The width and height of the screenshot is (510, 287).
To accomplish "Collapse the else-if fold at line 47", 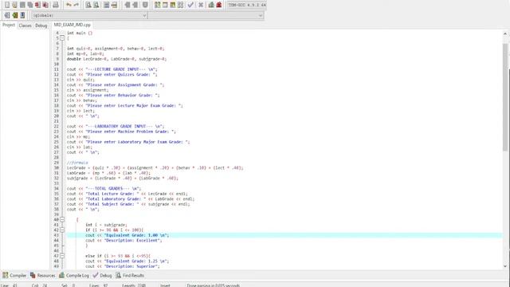I will (62, 256).
